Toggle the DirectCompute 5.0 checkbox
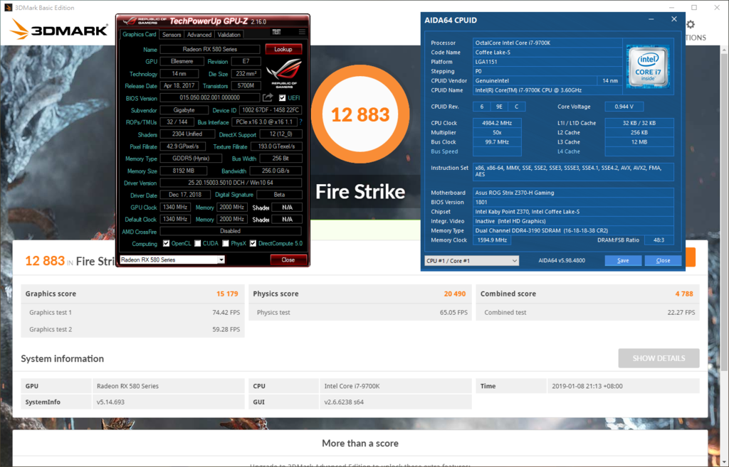 tap(253, 243)
